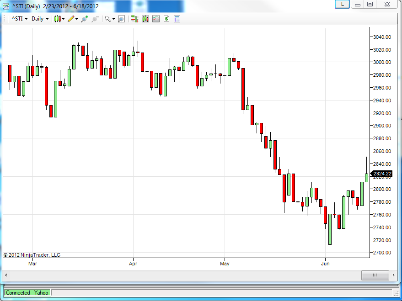Toggle the L link button in title bar

click(x=343, y=4)
